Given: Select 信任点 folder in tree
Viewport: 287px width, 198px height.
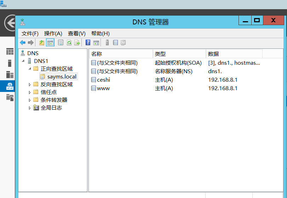Looking at the screenshot, I should [48, 92].
